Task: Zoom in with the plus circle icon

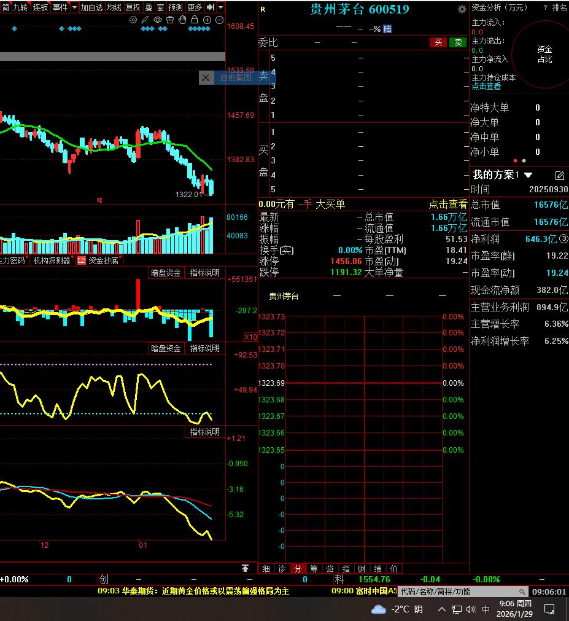Action: [207, 20]
